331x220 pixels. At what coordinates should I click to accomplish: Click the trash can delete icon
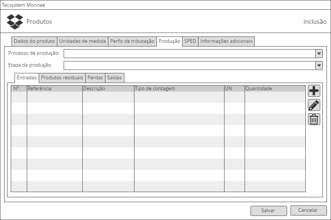click(314, 119)
